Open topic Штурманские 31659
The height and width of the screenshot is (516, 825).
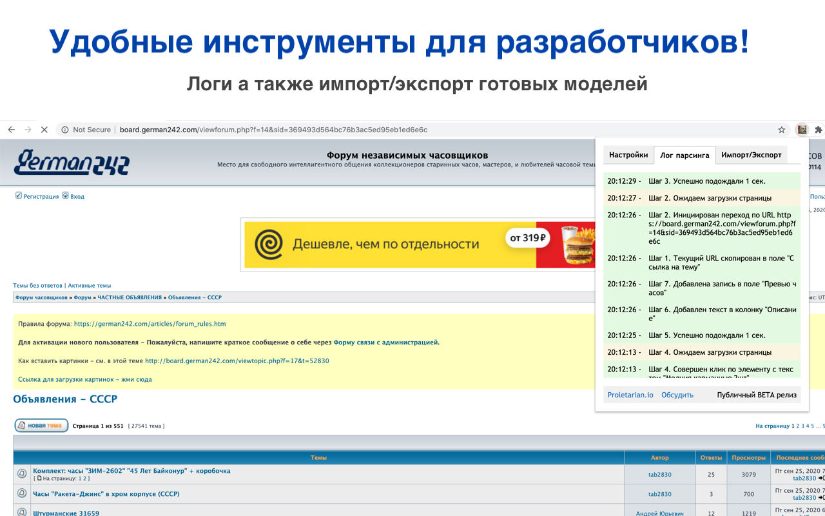[66, 513]
